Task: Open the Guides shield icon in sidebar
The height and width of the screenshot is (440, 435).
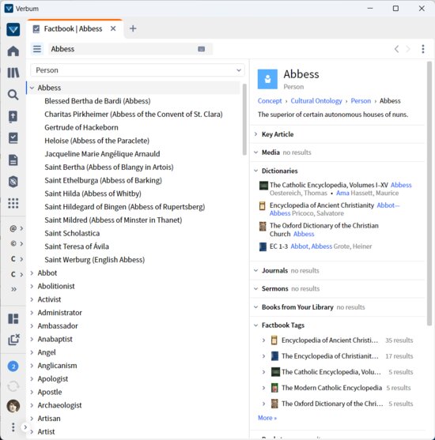Action: [x=13, y=182]
